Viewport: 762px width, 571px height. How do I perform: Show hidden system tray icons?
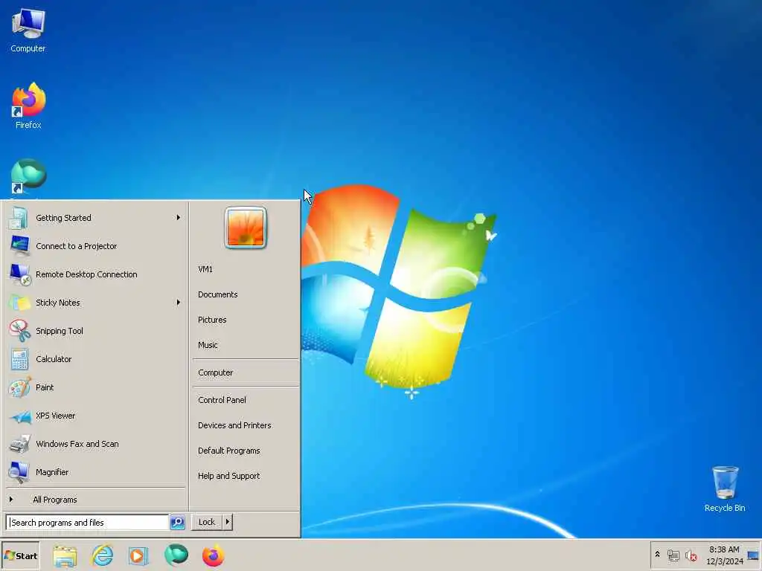(x=658, y=555)
